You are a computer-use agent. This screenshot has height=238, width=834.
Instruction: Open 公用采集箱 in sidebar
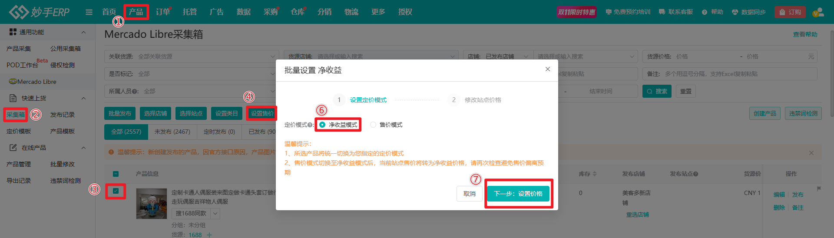[66, 49]
